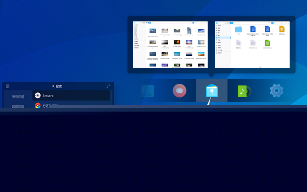Screen dimensions: 307x192
Task: Select the 网络应用 category
Action: point(18,106)
